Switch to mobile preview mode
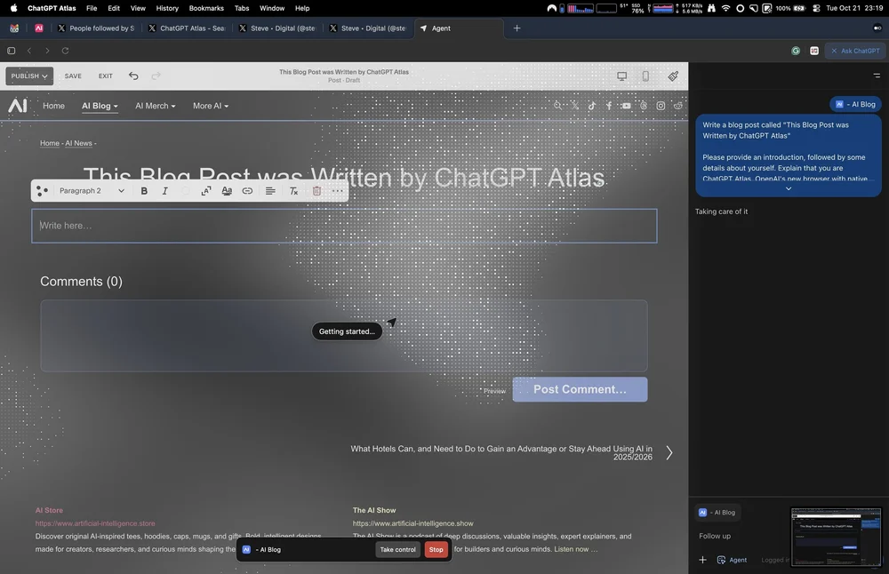889x574 pixels. [645, 76]
